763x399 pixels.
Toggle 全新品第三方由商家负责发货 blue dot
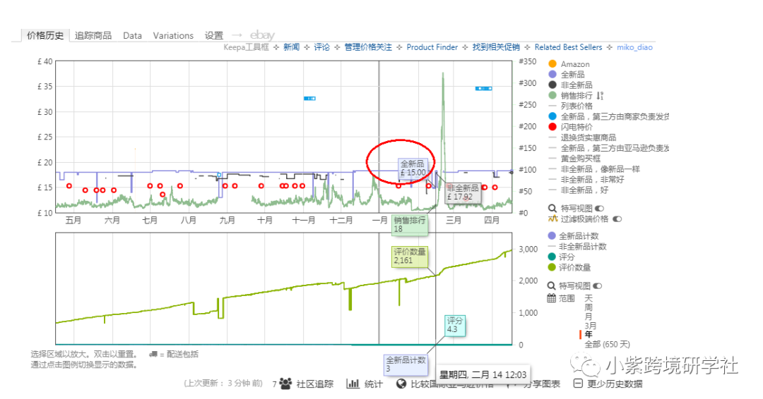pos(552,116)
